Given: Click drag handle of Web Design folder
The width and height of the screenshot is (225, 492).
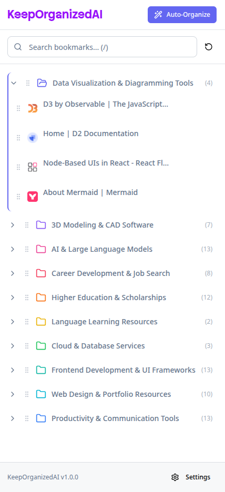Looking at the screenshot, I should pos(27,394).
